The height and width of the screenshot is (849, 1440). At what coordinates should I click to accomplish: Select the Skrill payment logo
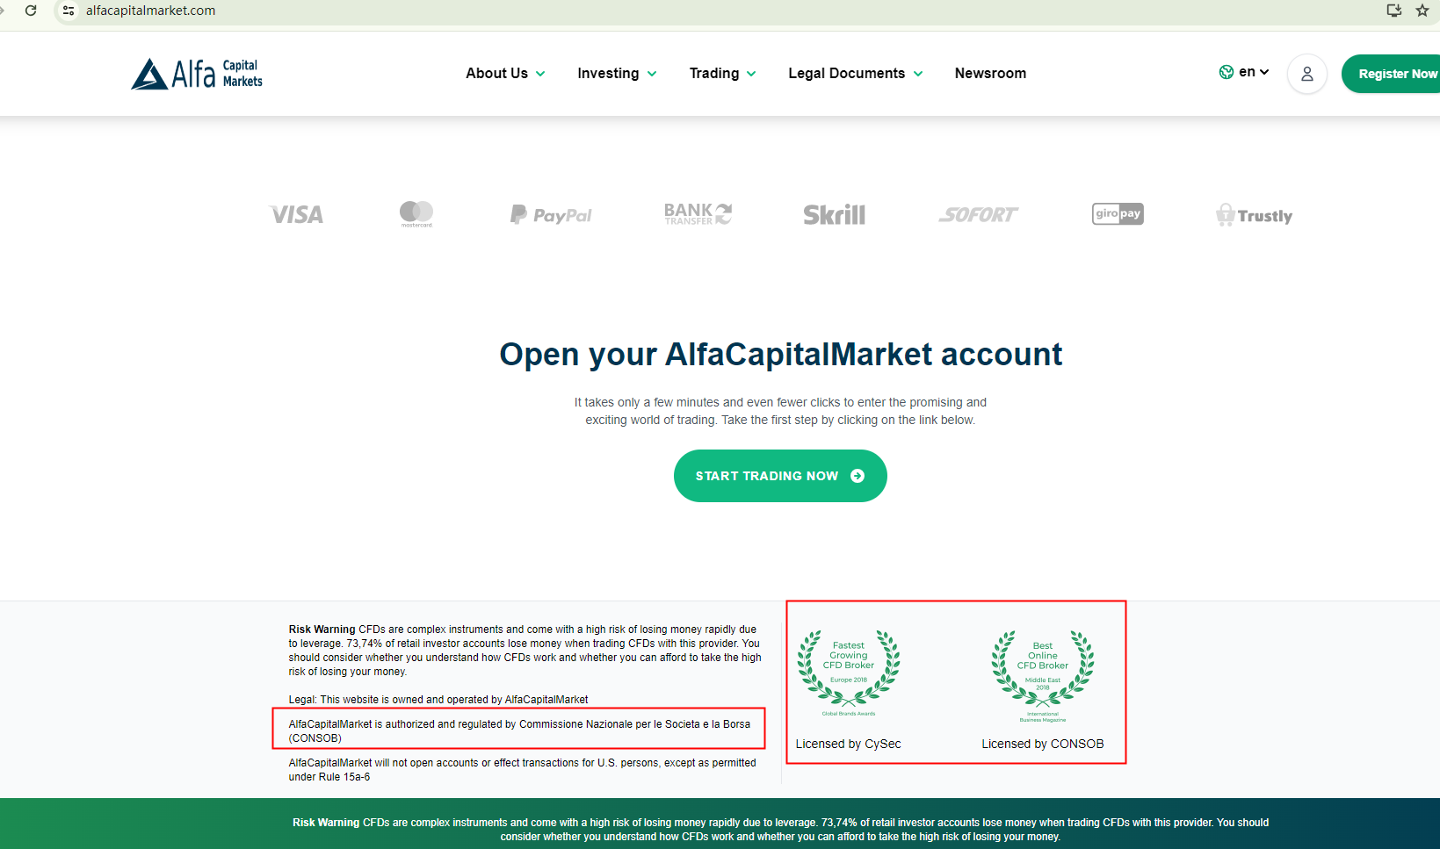tap(834, 214)
